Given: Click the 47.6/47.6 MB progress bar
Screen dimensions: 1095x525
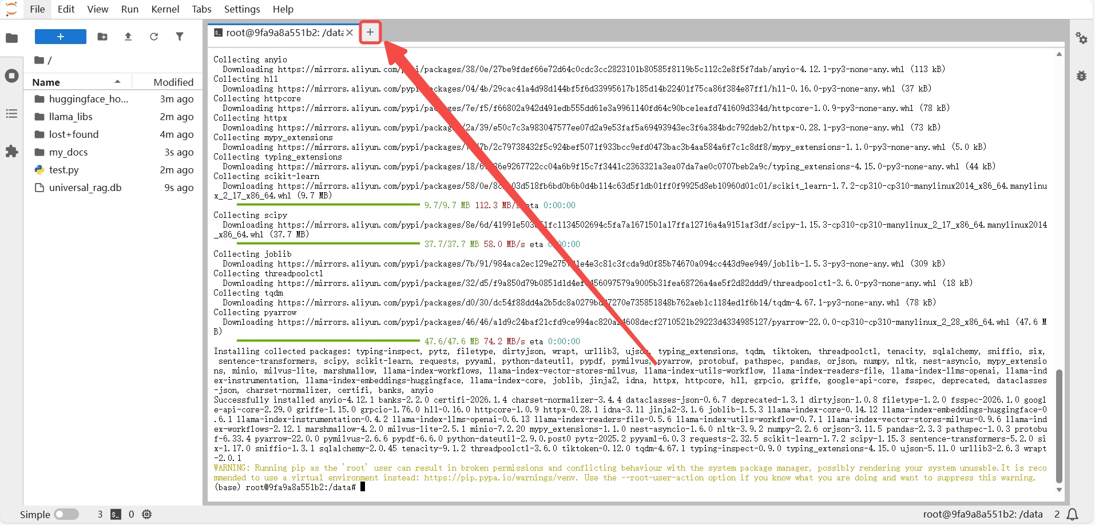Looking at the screenshot, I should click(x=328, y=341).
